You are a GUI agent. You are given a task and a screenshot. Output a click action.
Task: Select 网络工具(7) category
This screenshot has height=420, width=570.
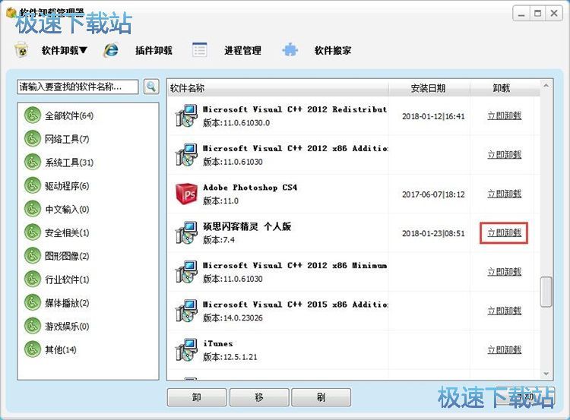tap(67, 139)
